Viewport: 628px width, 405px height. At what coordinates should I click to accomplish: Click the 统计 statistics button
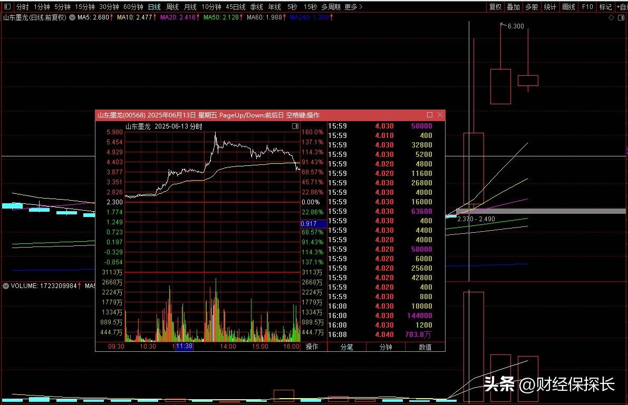point(550,7)
